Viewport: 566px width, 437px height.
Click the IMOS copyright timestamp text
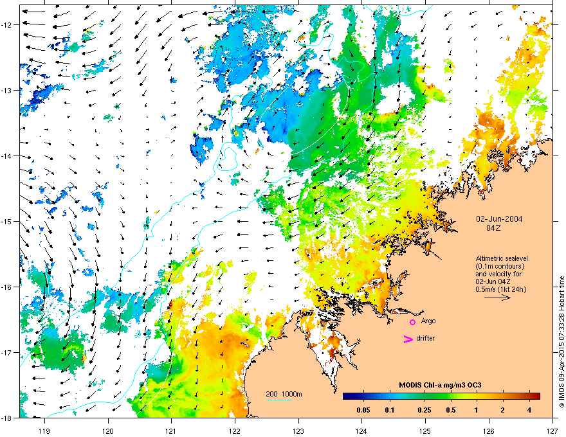pyautogui.click(x=561, y=341)
